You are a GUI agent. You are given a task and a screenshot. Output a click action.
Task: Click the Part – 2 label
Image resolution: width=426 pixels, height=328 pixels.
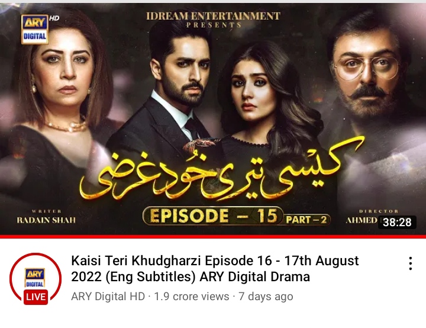pos(306,220)
